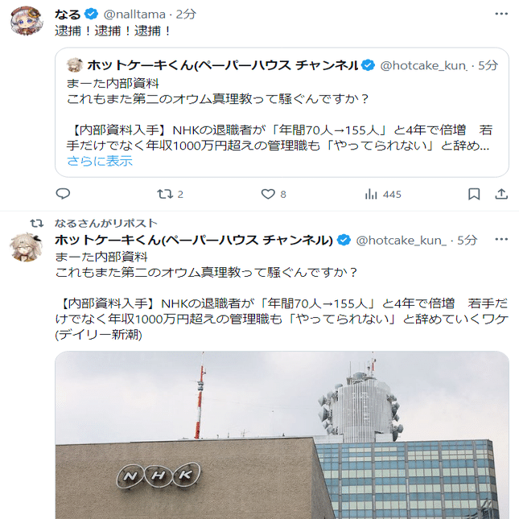Screen dimensions: 519x519
Task: View analytics showing 445 views
Action: pyautogui.click(x=383, y=194)
